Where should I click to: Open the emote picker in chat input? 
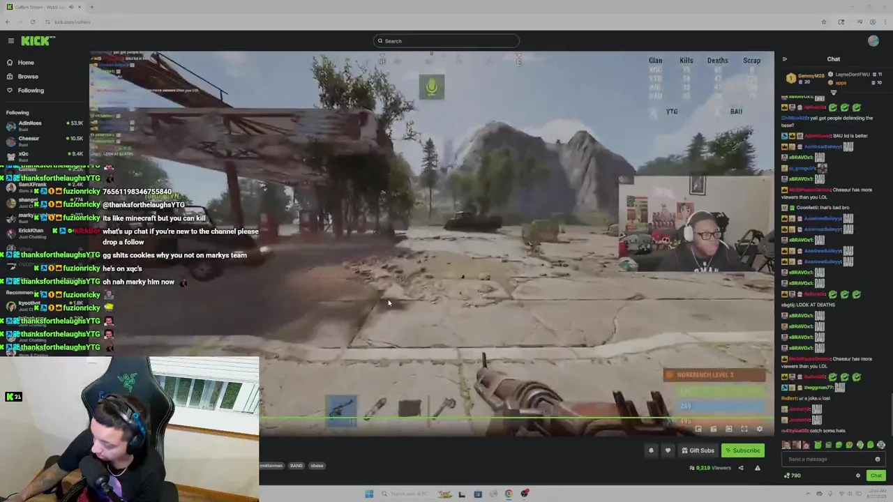pos(878,459)
